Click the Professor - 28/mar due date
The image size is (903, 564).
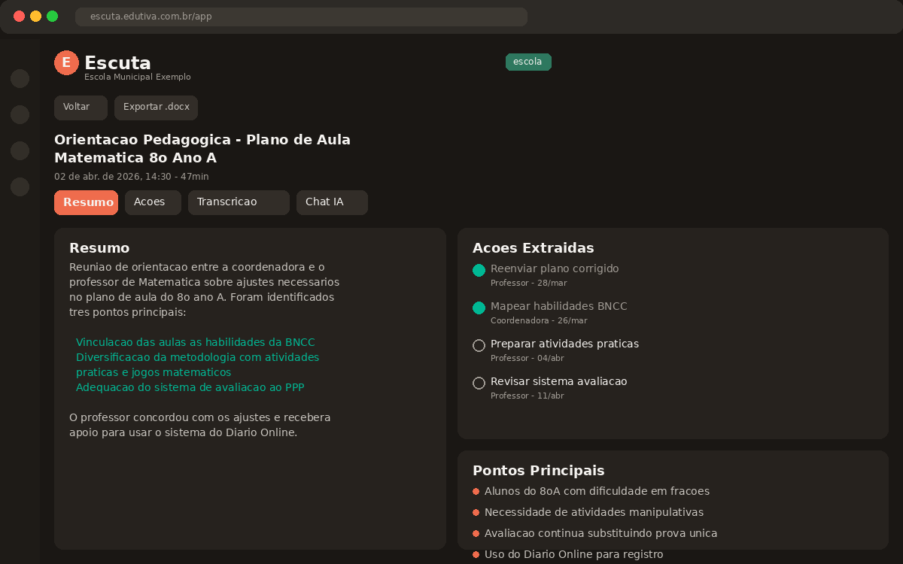point(529,283)
